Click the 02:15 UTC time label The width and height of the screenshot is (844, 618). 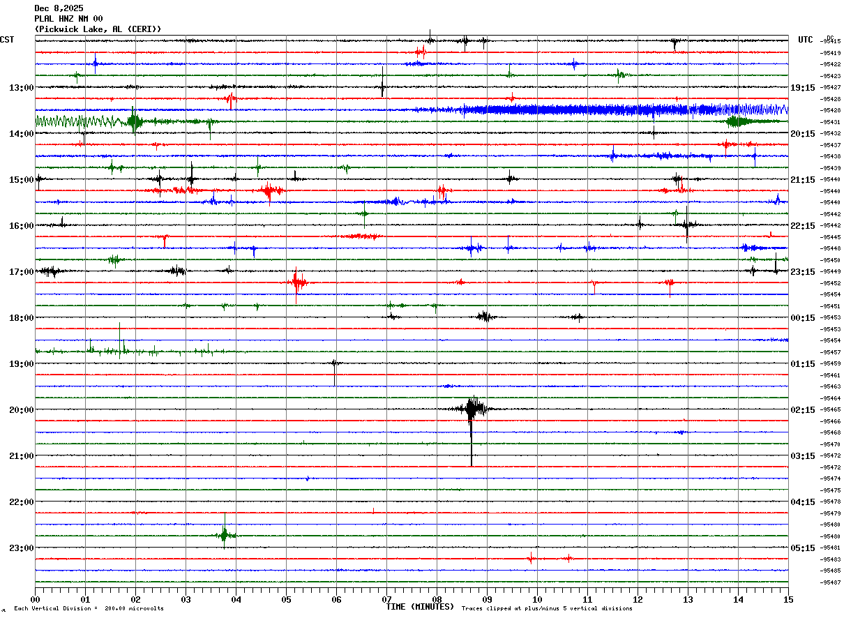click(803, 409)
